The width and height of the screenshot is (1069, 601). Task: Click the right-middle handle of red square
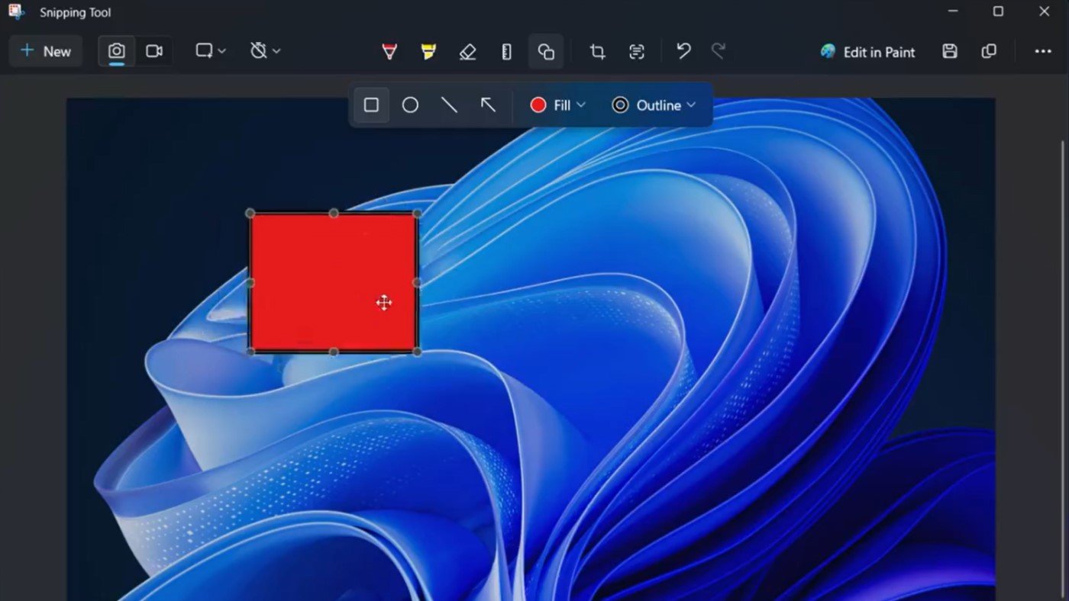[417, 283]
